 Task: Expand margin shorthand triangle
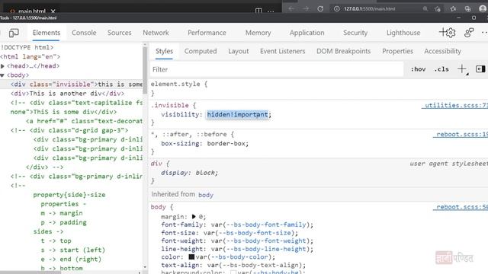tap(194, 216)
